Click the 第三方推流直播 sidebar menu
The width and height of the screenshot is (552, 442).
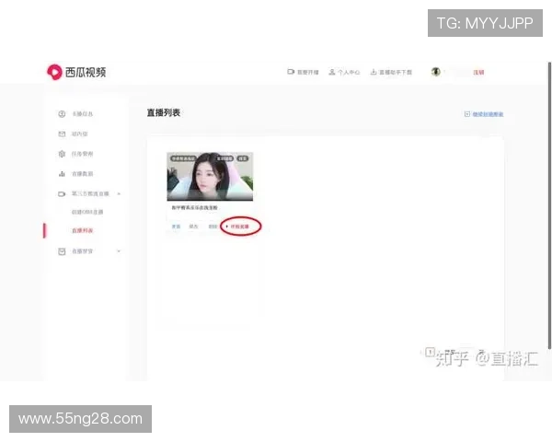[84, 194]
